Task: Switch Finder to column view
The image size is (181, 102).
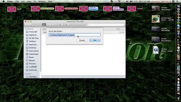Action: 51,25
